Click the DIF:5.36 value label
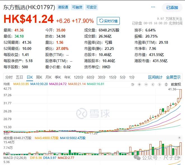Viewport: 185px width, 165px height. [36, 158]
